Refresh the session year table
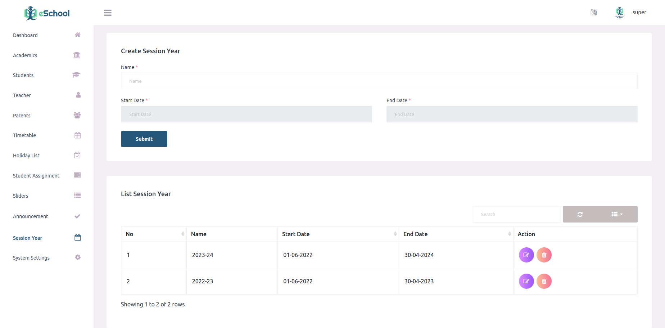Screen dimensions: 665x328 580,214
